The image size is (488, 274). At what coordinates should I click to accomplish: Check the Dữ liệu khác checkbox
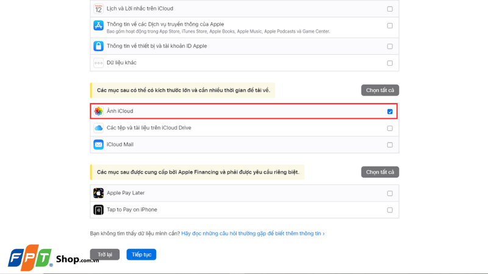pyautogui.click(x=390, y=63)
